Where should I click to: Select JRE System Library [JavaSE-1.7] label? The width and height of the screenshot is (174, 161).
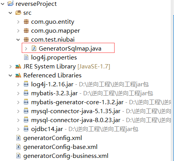click(x=67, y=66)
